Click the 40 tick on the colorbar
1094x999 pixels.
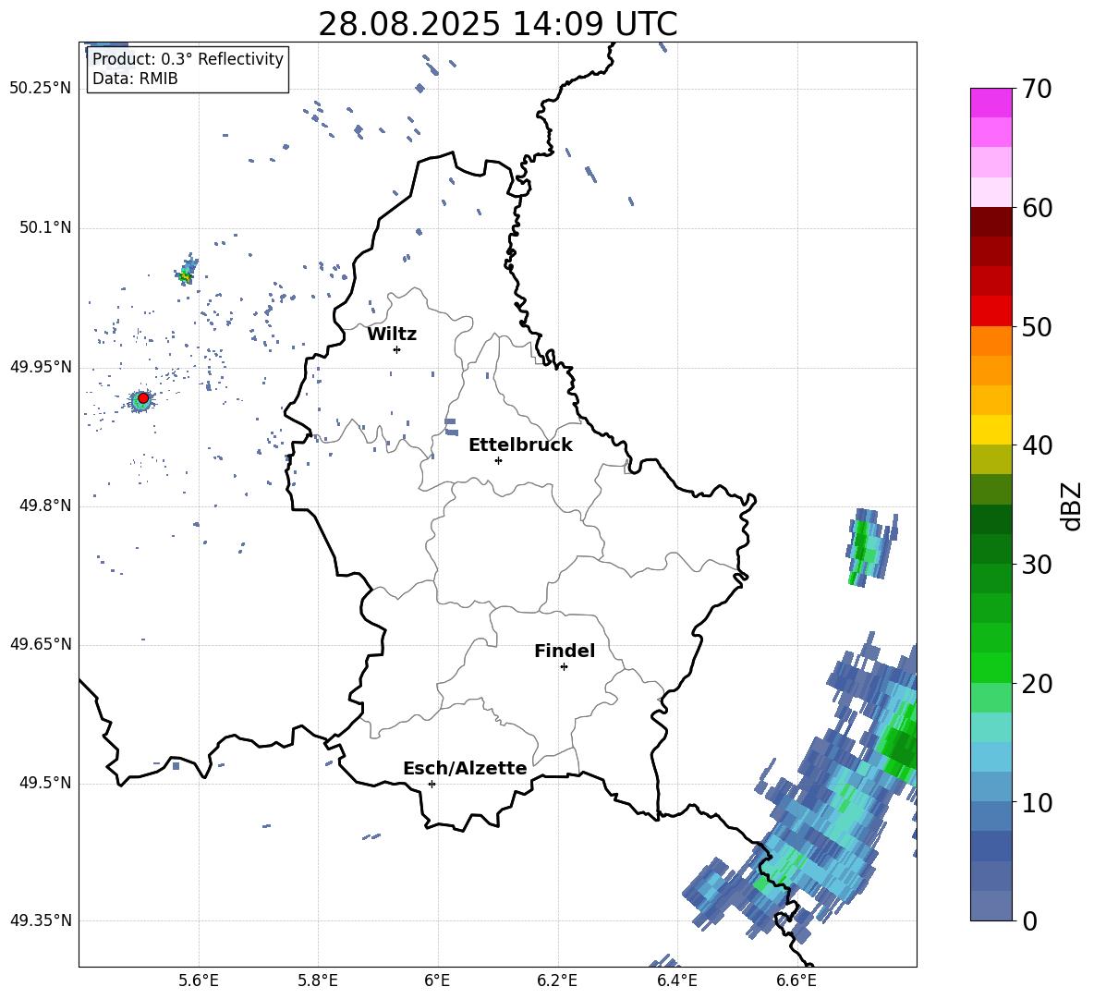point(1038,445)
